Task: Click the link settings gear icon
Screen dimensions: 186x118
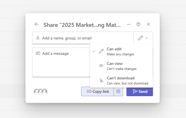Action: pos(118,91)
